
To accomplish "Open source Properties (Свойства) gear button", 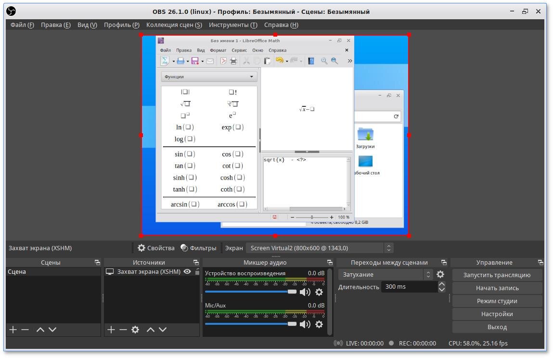I will pos(156,248).
